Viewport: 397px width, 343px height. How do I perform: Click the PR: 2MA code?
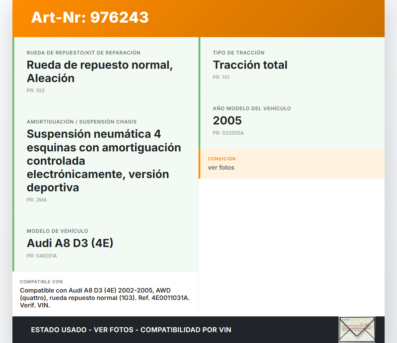(x=37, y=200)
